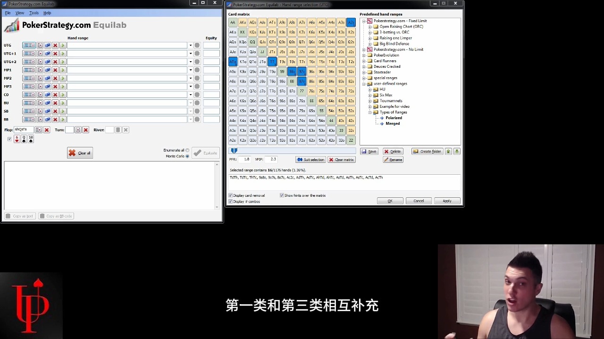Viewport: 604px width, 339px height.
Task: Open the card selector icon for MP3
Action: [40, 87]
